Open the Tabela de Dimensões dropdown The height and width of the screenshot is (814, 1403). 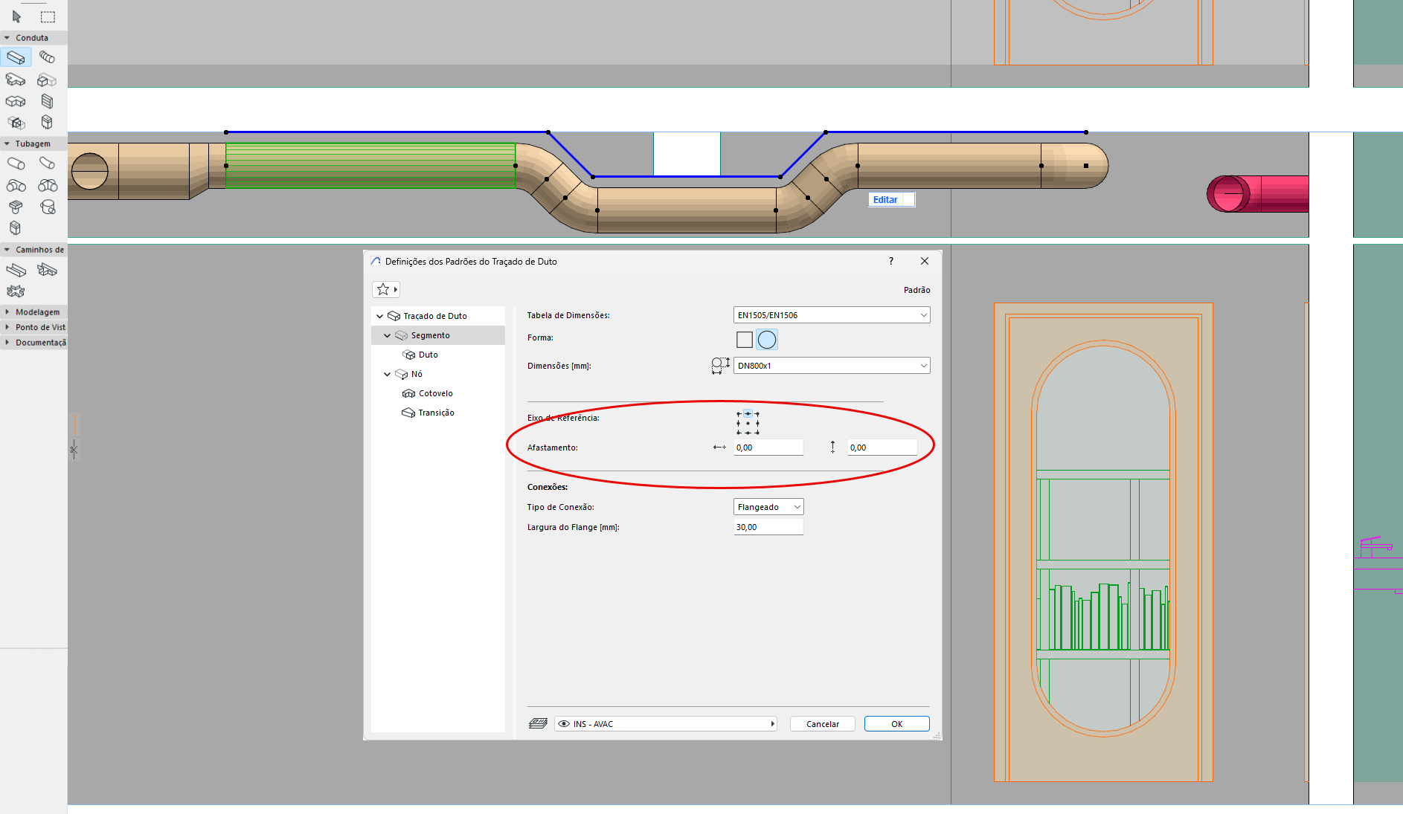(832, 315)
